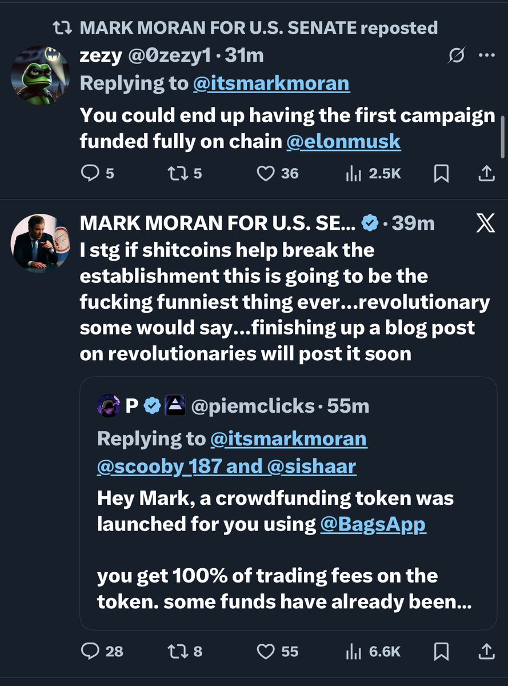Bookmark Mark Moran's shitcoins post

441,651
